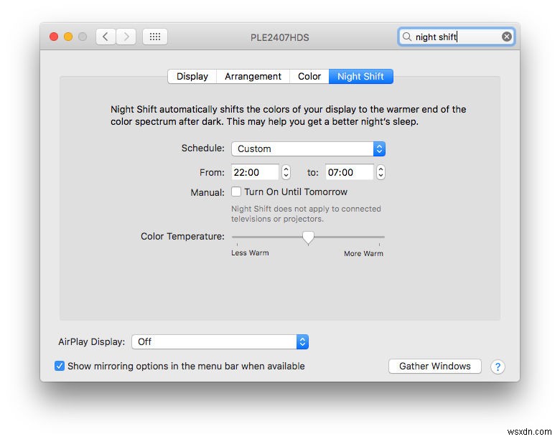560x439 pixels.
Task: Select the Night Shift tab
Action: [x=360, y=76]
